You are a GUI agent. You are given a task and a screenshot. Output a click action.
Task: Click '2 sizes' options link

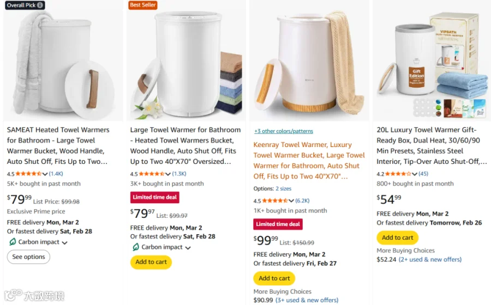[284, 188]
